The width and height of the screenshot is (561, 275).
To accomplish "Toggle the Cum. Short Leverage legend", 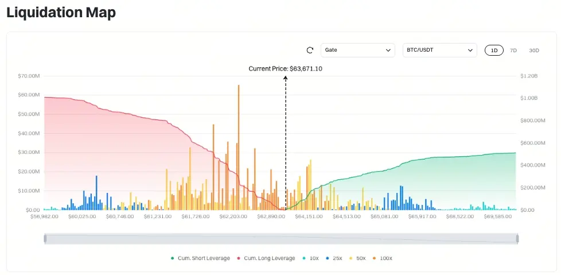I will [x=200, y=258].
